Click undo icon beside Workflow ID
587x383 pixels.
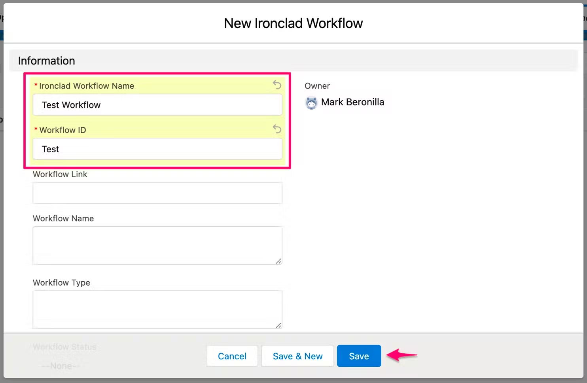pos(277,129)
